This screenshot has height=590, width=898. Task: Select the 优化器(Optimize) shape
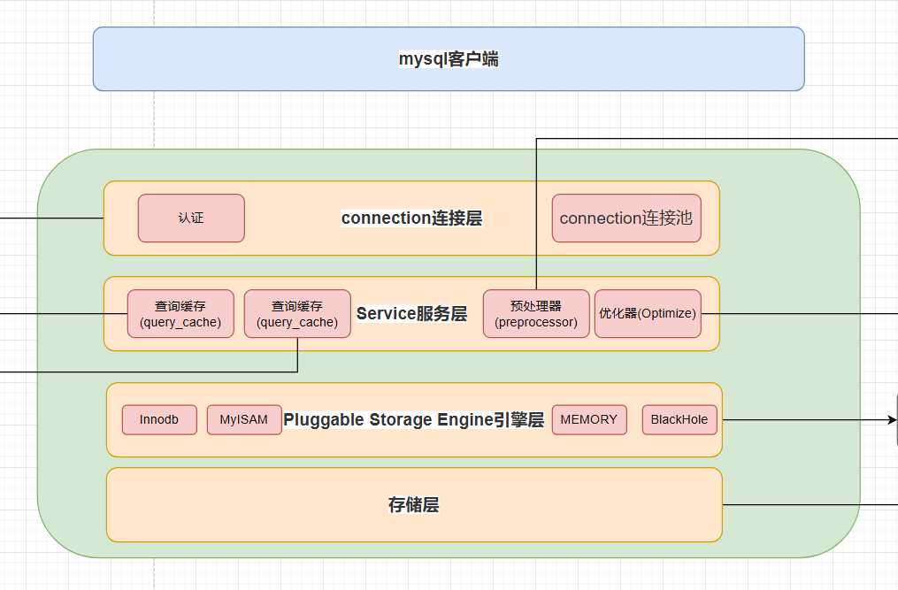pyautogui.click(x=648, y=314)
